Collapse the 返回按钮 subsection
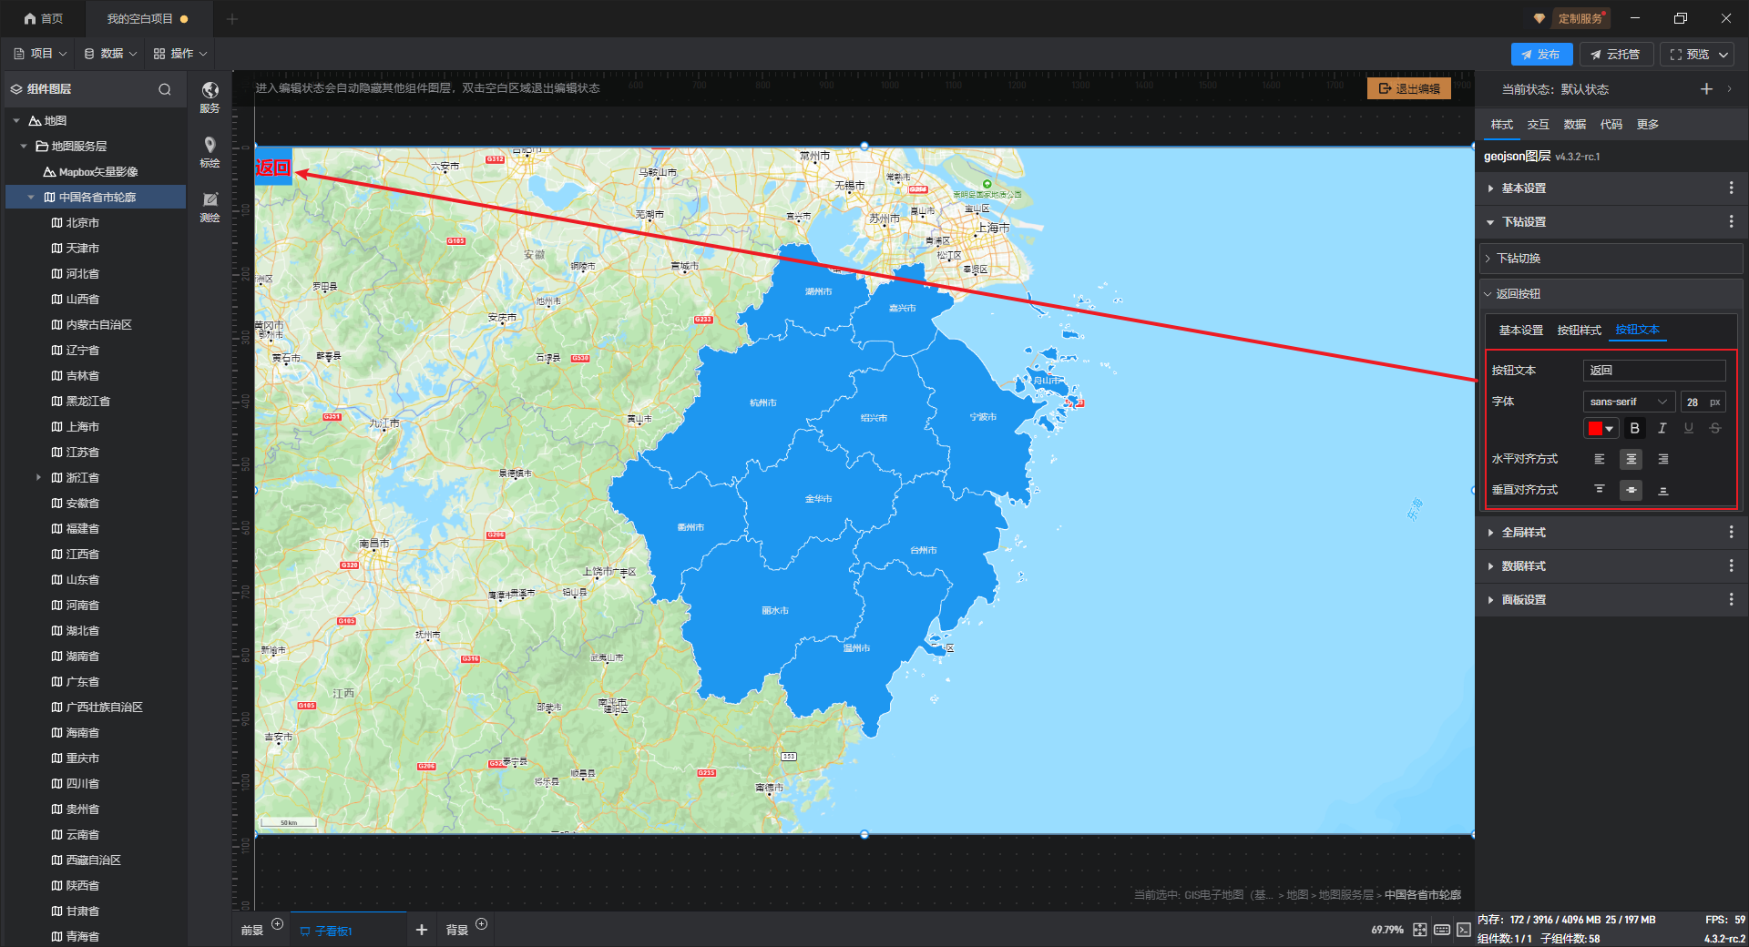The width and height of the screenshot is (1749, 947). 1488,294
